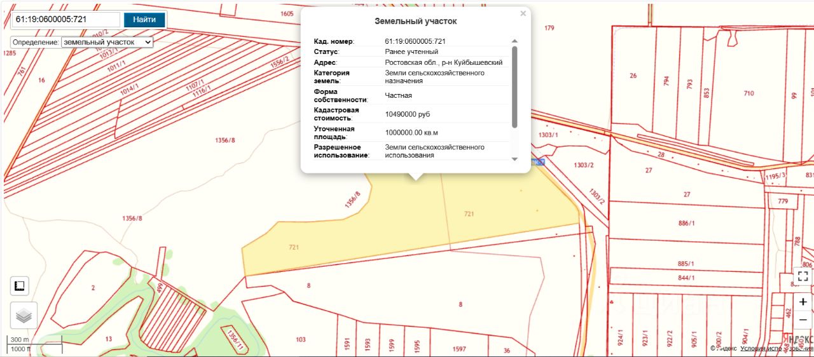Click parcel 26 on the map
Image resolution: width=814 pixels, height=357 pixels.
633,76
